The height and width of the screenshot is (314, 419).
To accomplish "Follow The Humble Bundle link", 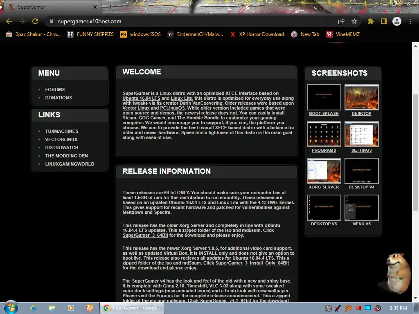I will point(198,118).
